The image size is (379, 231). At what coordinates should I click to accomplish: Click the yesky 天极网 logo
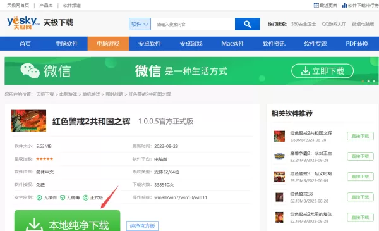point(23,23)
